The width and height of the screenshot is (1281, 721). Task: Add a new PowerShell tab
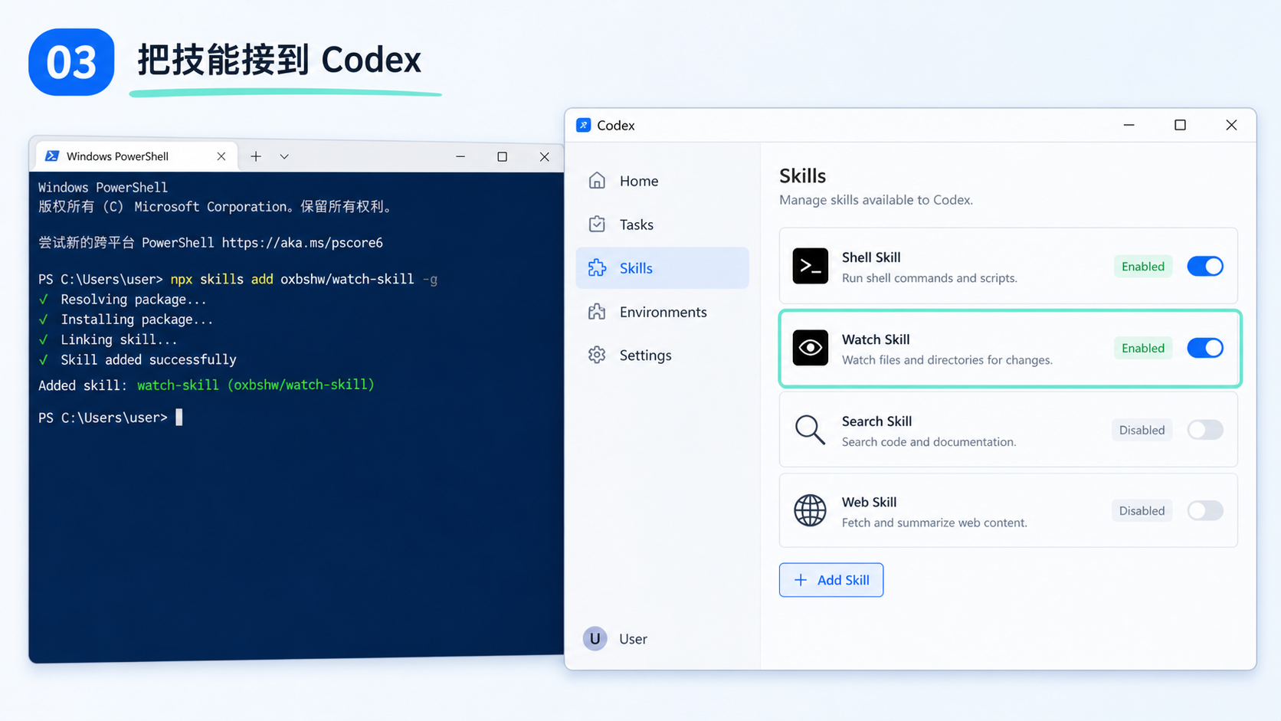coord(256,156)
